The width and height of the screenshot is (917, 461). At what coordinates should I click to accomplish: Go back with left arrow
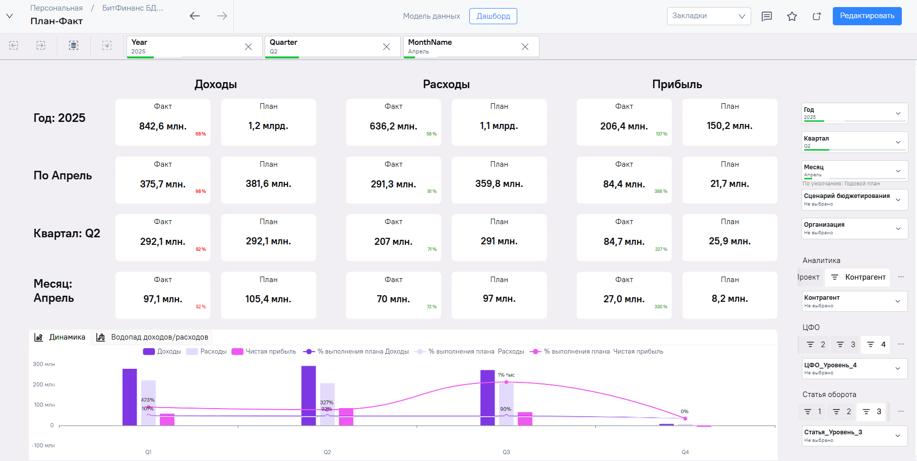click(195, 16)
